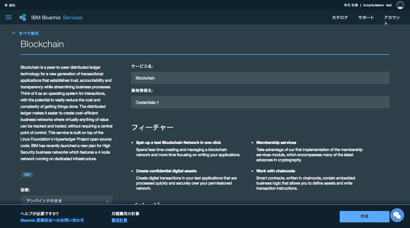Click the user avatar in top bar

click(x=400, y=5)
